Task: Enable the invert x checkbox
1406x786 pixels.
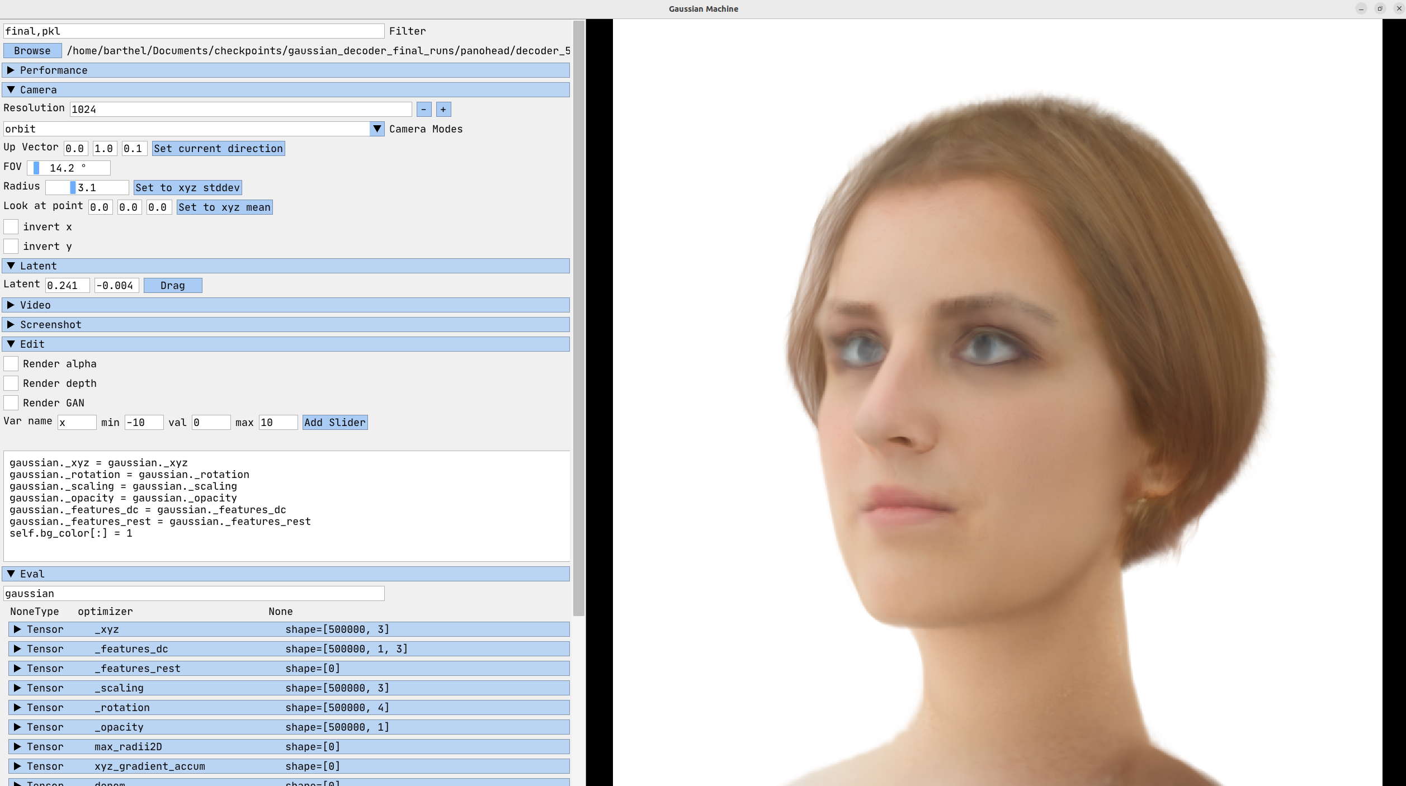Action: 11,227
